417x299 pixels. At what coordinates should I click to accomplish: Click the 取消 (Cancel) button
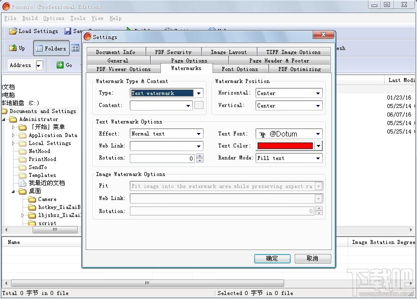[313, 258]
